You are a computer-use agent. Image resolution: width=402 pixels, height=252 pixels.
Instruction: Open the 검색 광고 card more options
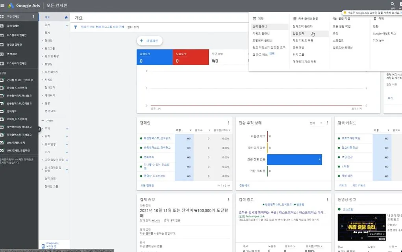pos(328,200)
